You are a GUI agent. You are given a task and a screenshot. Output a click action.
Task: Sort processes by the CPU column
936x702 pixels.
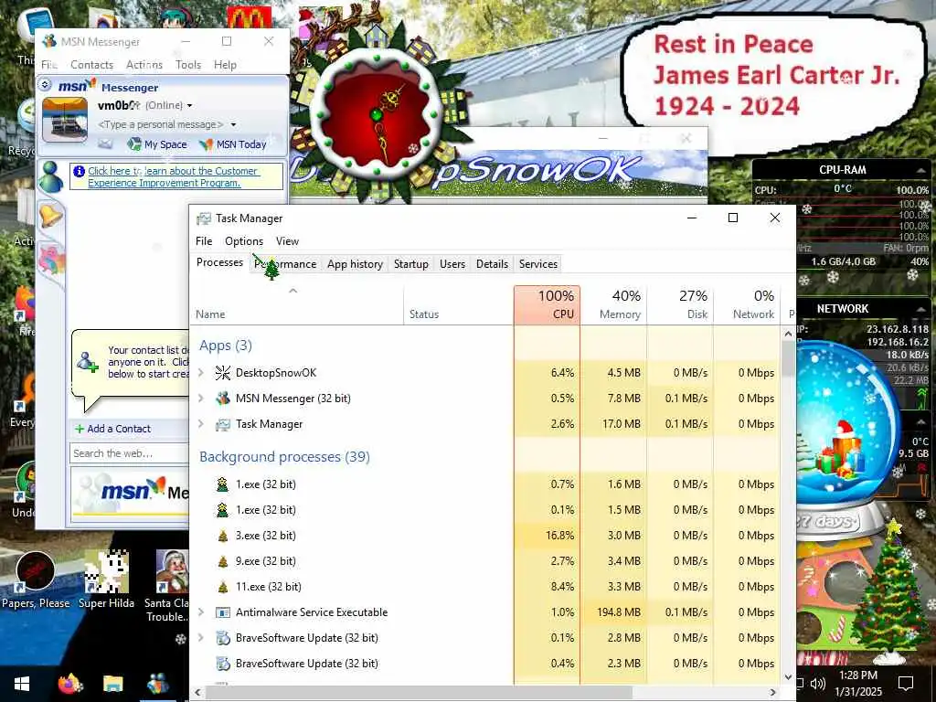click(x=547, y=305)
